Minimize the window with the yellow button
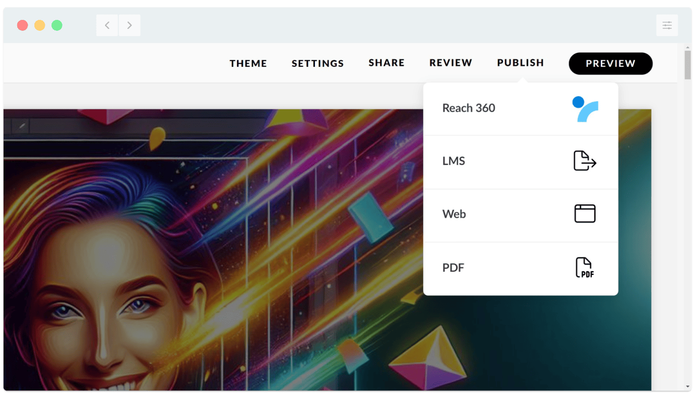 point(40,25)
